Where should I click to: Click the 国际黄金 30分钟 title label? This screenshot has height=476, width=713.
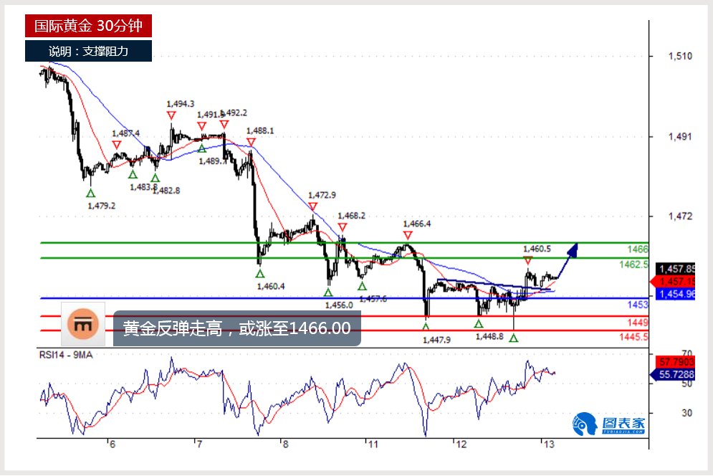88,27
